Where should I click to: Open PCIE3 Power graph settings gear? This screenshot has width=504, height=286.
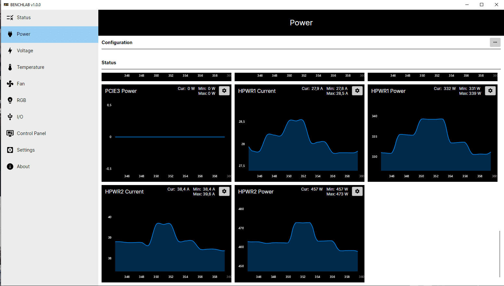tap(224, 91)
